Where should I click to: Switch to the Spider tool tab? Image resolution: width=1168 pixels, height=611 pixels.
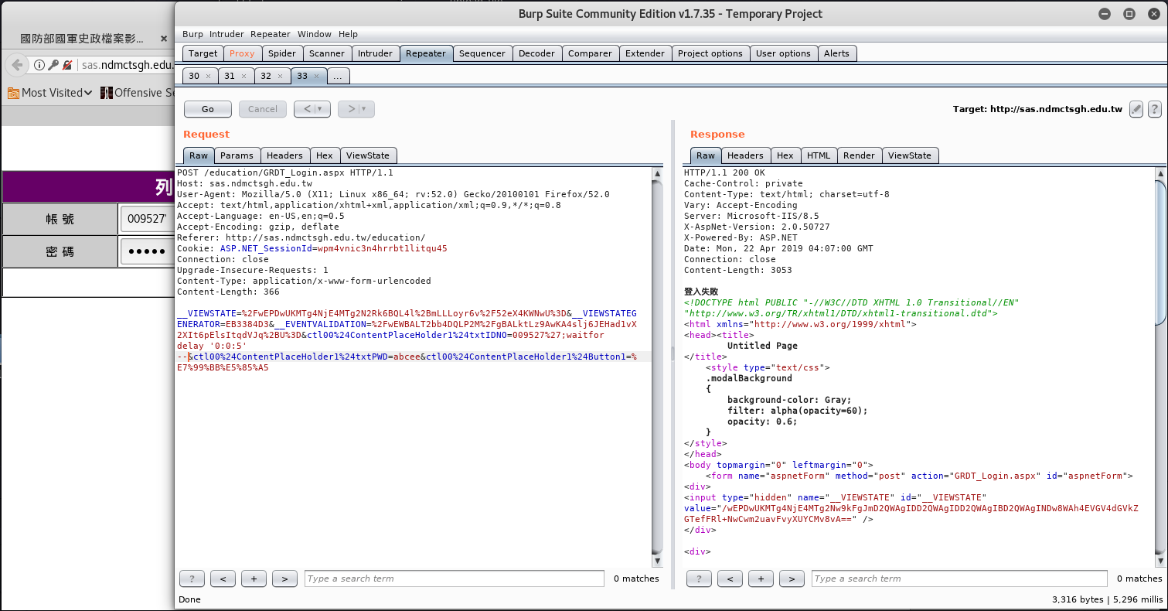click(x=282, y=53)
